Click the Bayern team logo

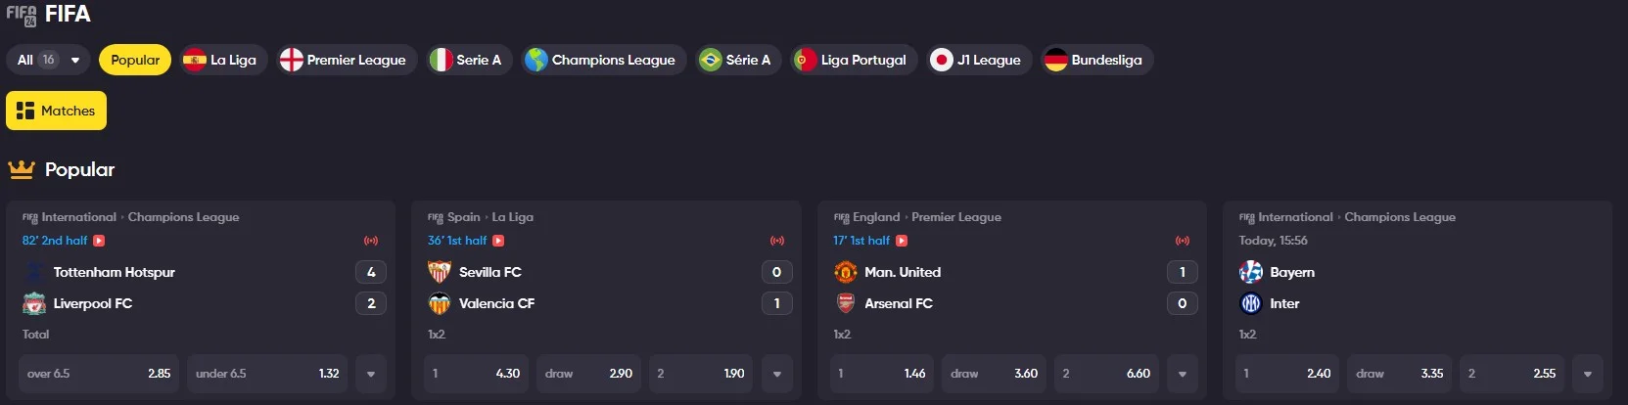tap(1251, 272)
